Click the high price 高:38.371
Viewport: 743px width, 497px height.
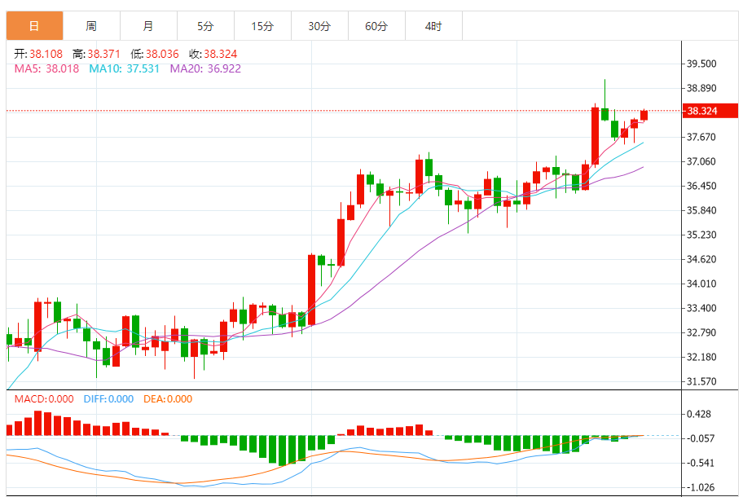[96, 54]
